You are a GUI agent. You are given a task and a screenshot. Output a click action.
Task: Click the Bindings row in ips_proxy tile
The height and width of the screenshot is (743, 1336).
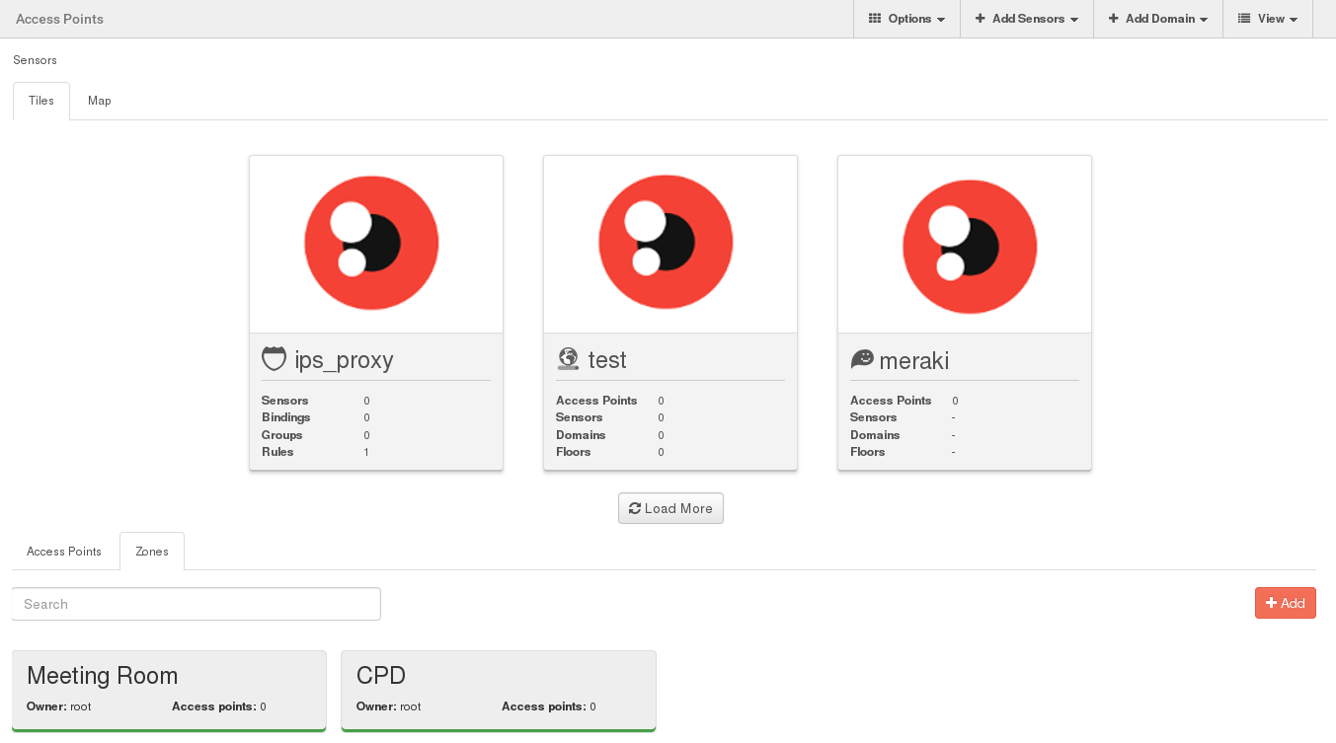coord(375,417)
